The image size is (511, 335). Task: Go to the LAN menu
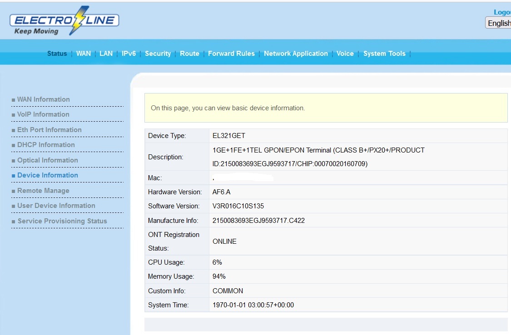[x=106, y=54]
